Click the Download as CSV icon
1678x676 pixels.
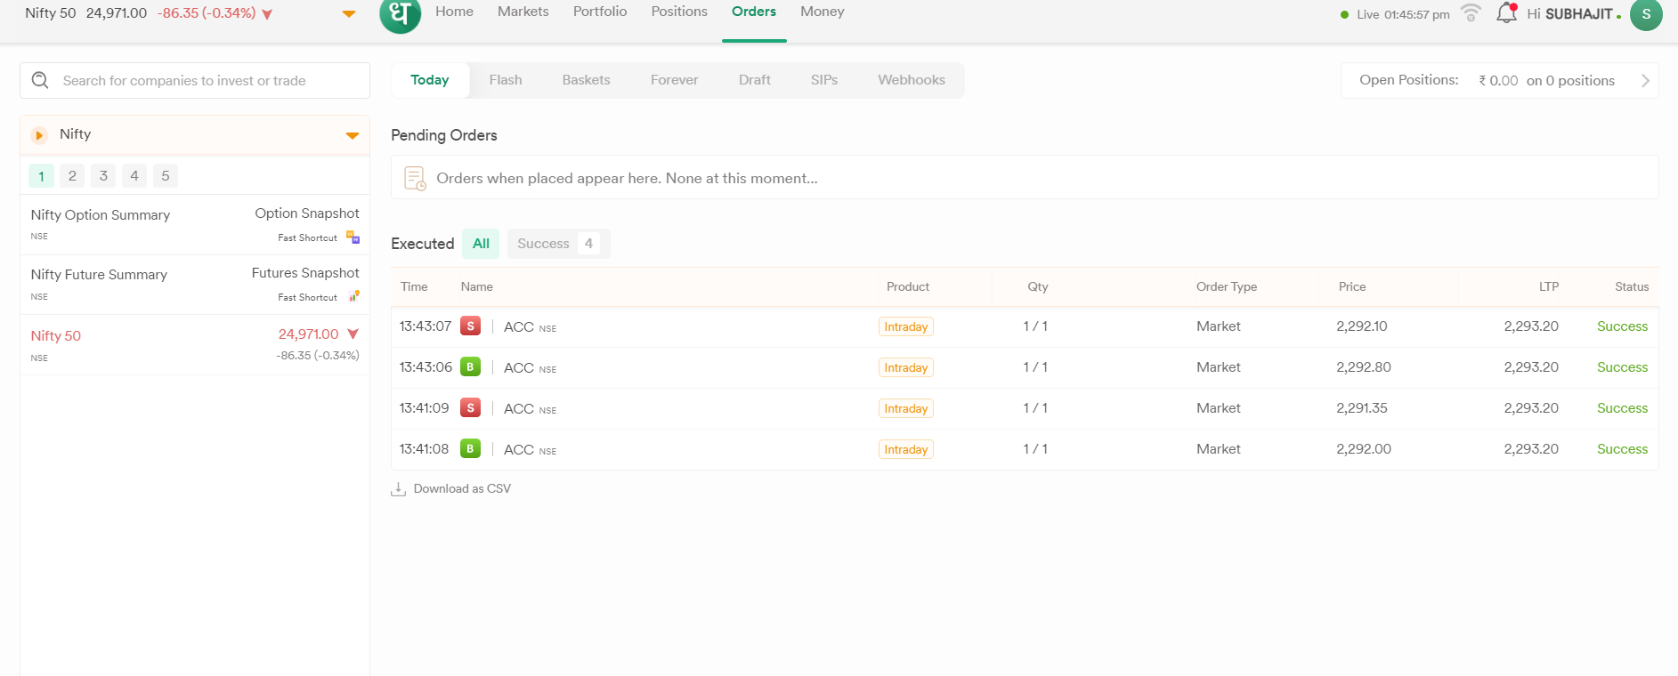click(x=399, y=489)
